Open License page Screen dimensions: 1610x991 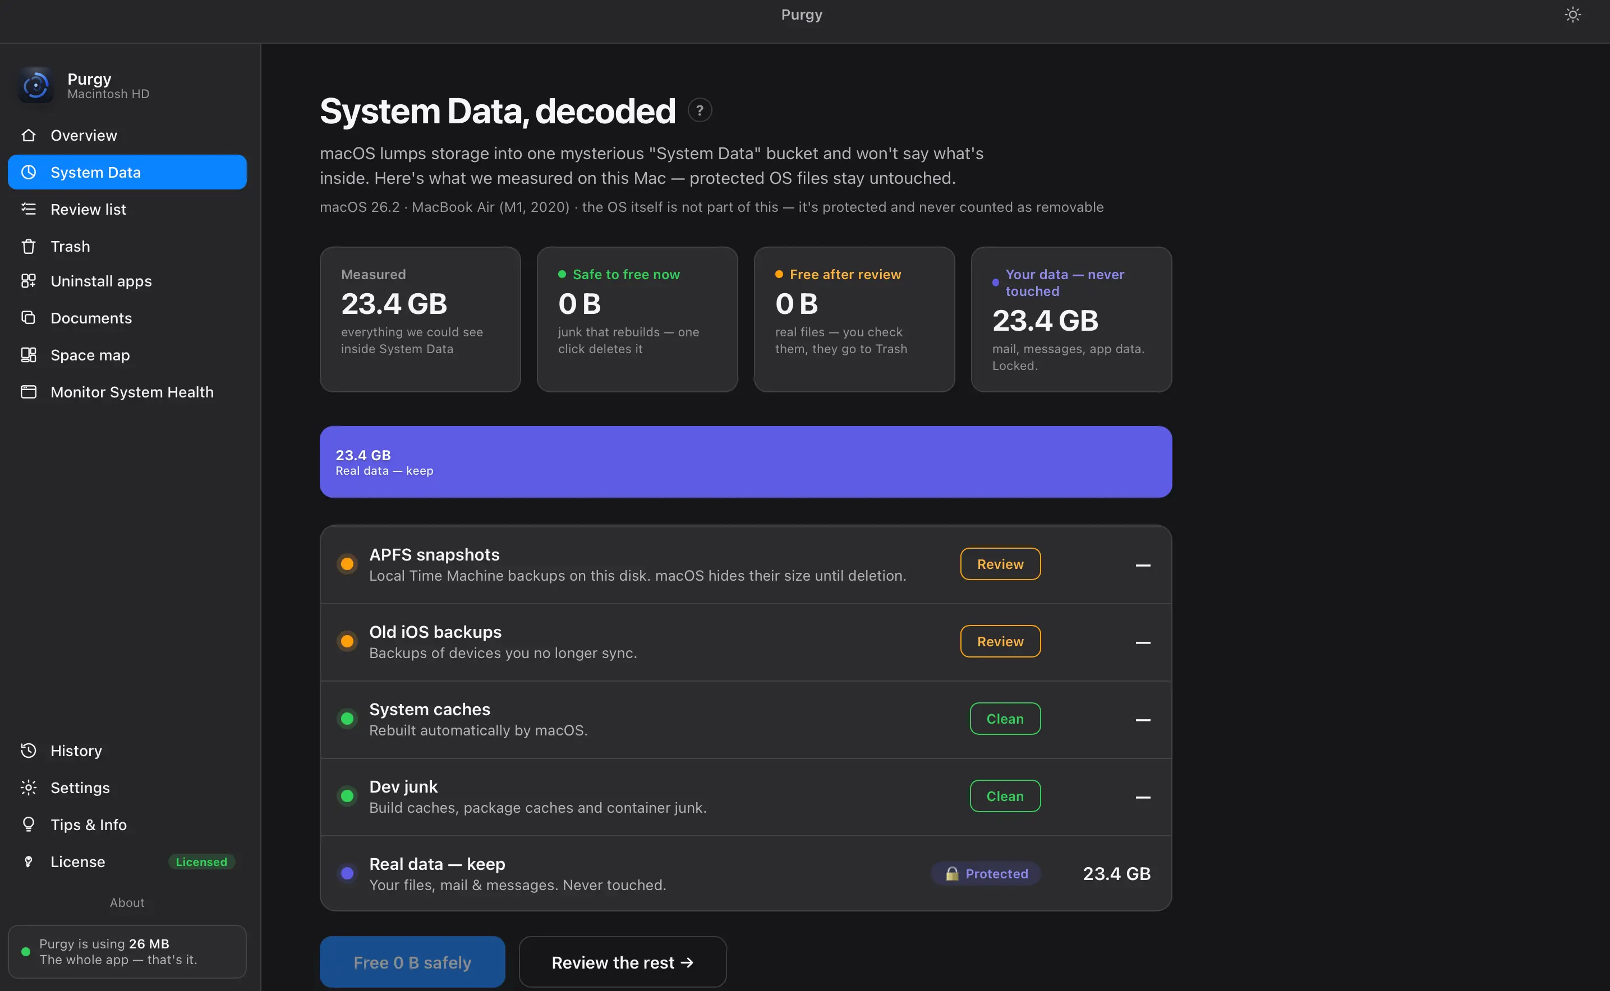[x=127, y=862]
